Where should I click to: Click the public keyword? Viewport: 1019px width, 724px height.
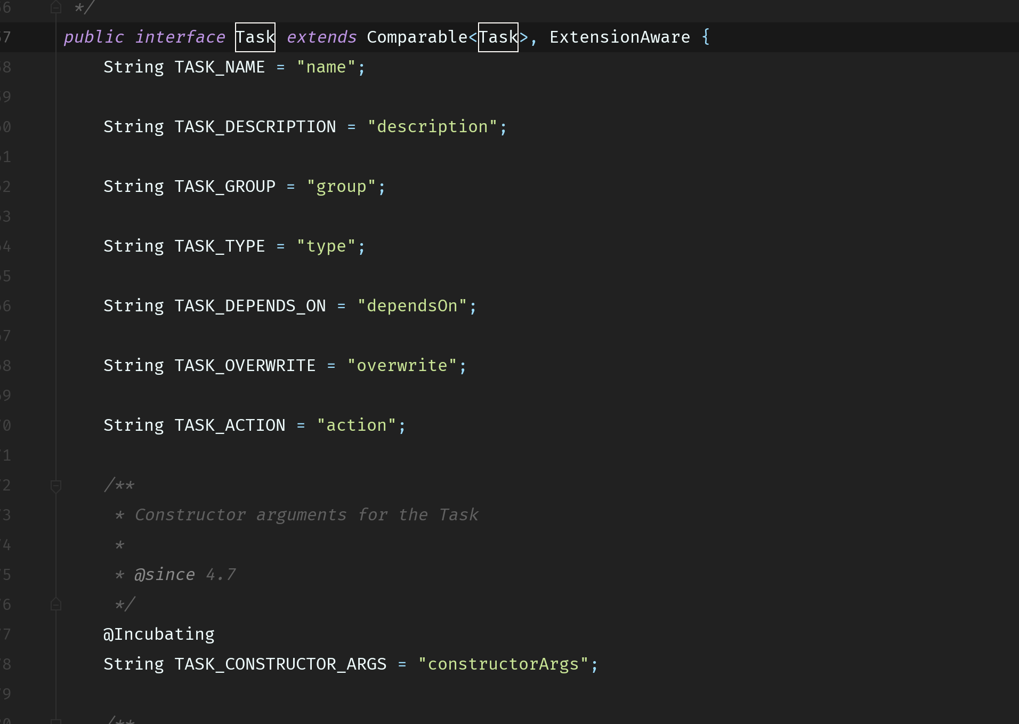point(94,37)
